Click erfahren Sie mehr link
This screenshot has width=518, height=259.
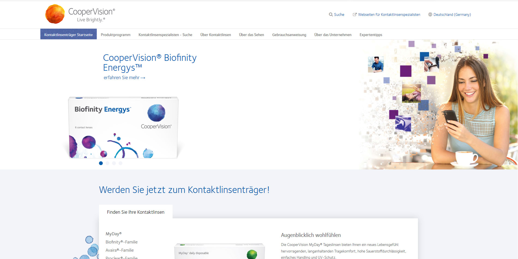pyautogui.click(x=124, y=78)
